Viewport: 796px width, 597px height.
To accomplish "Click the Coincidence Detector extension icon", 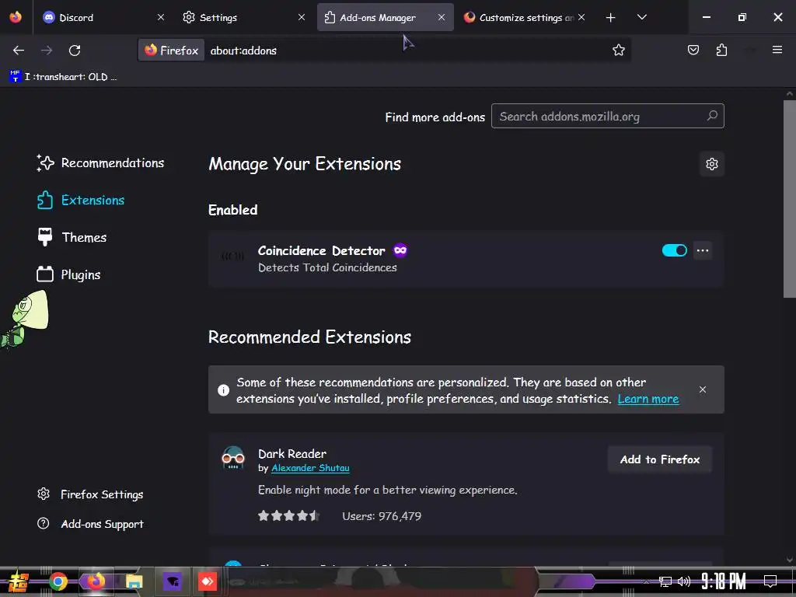I will click(x=233, y=257).
